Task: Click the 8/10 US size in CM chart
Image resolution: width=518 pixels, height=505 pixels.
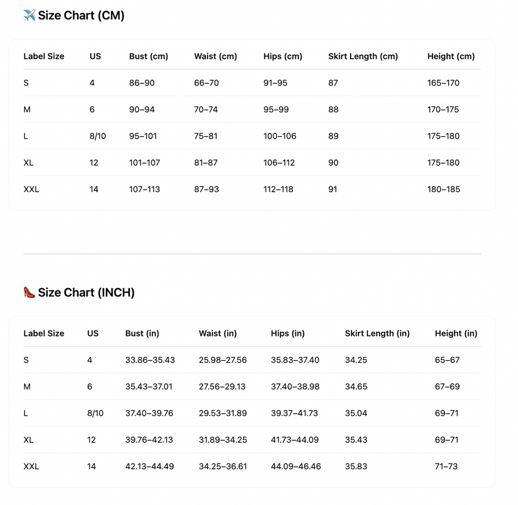Action: (98, 136)
